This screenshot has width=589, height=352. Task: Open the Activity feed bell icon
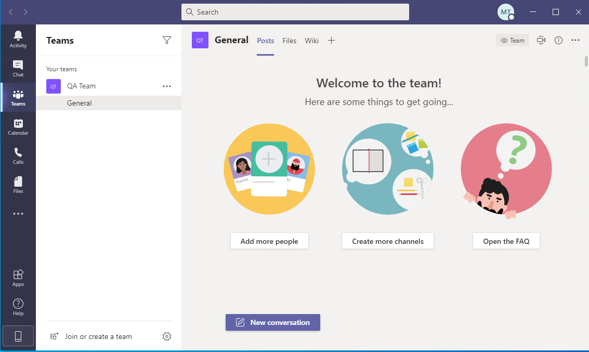(x=18, y=39)
